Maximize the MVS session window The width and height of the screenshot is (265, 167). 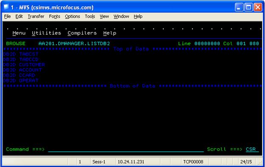coord(248,7)
